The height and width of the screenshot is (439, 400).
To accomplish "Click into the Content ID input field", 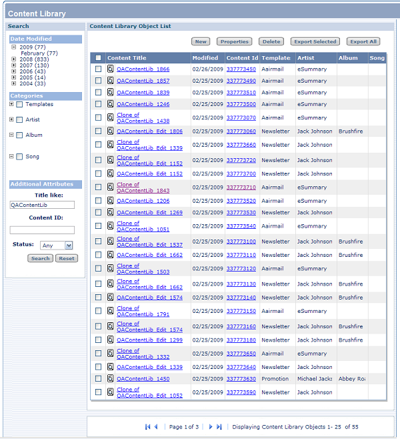I will (x=42, y=230).
